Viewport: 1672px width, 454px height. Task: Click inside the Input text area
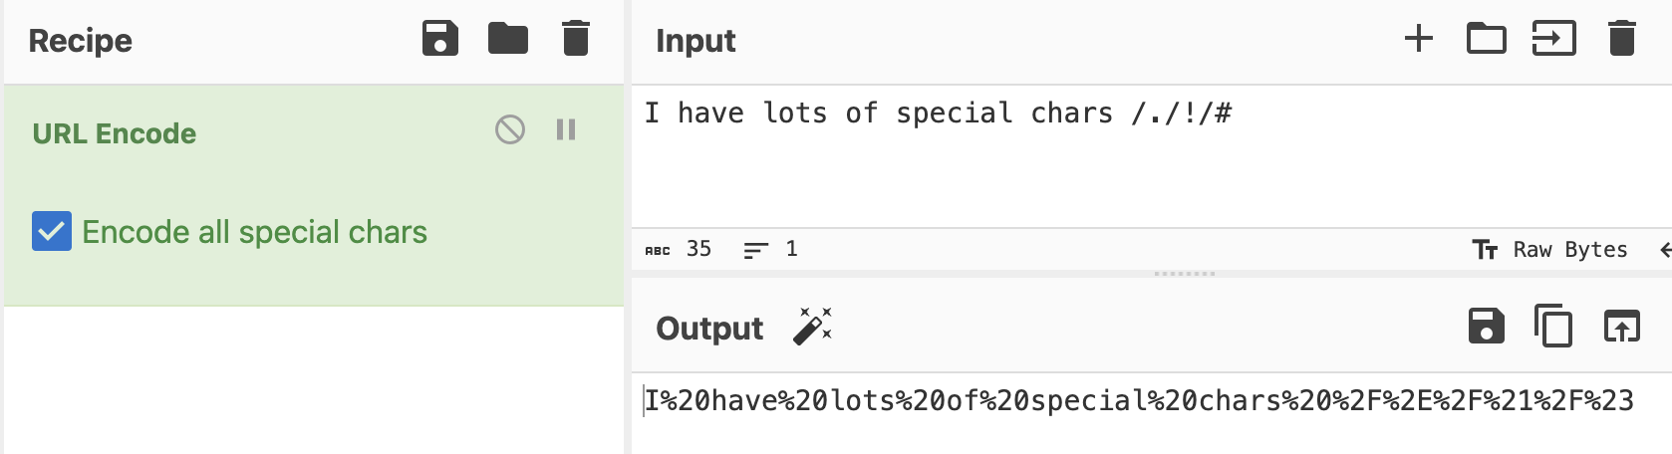(x=1151, y=156)
